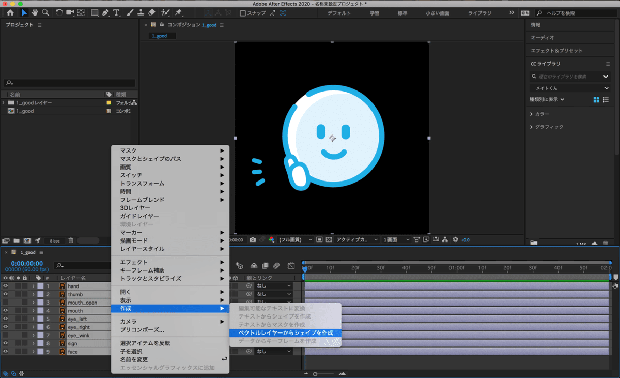Select the Type tool (T) in the toolbar
Viewport: 620px width, 378px height.
116,12
